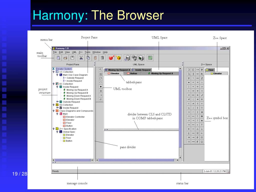The height and width of the screenshot is (192, 256).
Task: Click the Delete trash can toolbar icon
Action: [102, 58]
